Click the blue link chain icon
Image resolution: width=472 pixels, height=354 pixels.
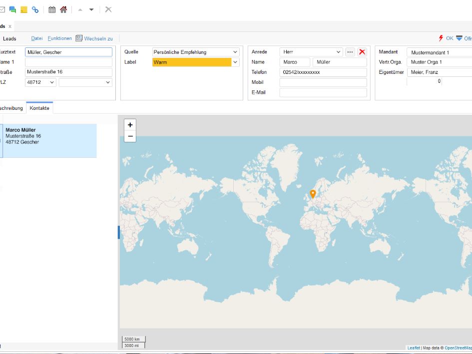click(35, 9)
